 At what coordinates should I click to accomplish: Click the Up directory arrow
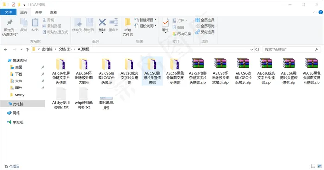point(27,49)
